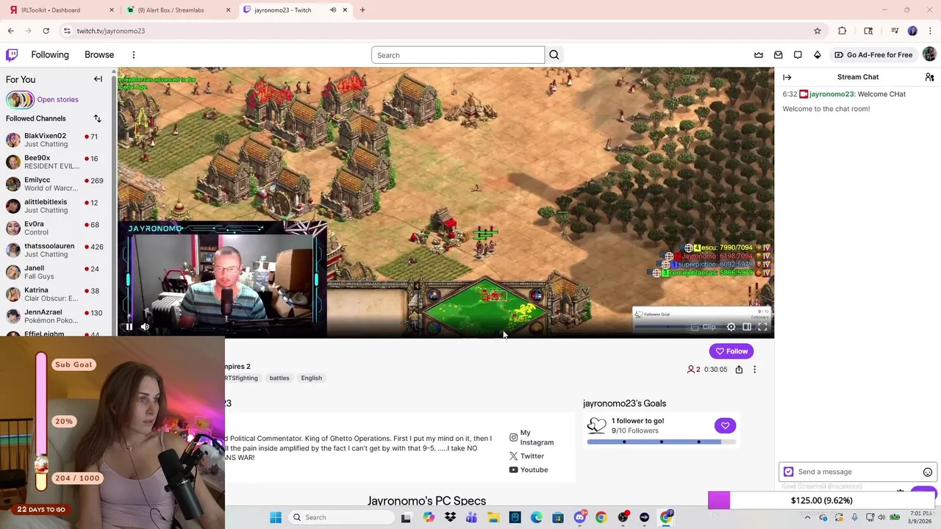This screenshot has height=529, width=941.
Task: Pause the stream video
Action: (129, 327)
